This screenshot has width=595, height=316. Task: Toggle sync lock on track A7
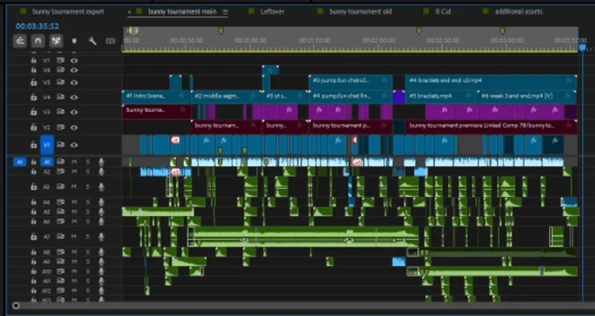[x=60, y=236]
